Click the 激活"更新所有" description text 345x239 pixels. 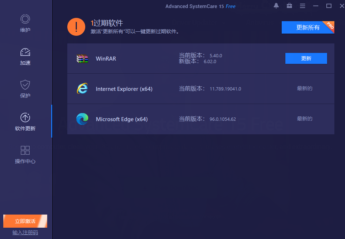[135, 32]
